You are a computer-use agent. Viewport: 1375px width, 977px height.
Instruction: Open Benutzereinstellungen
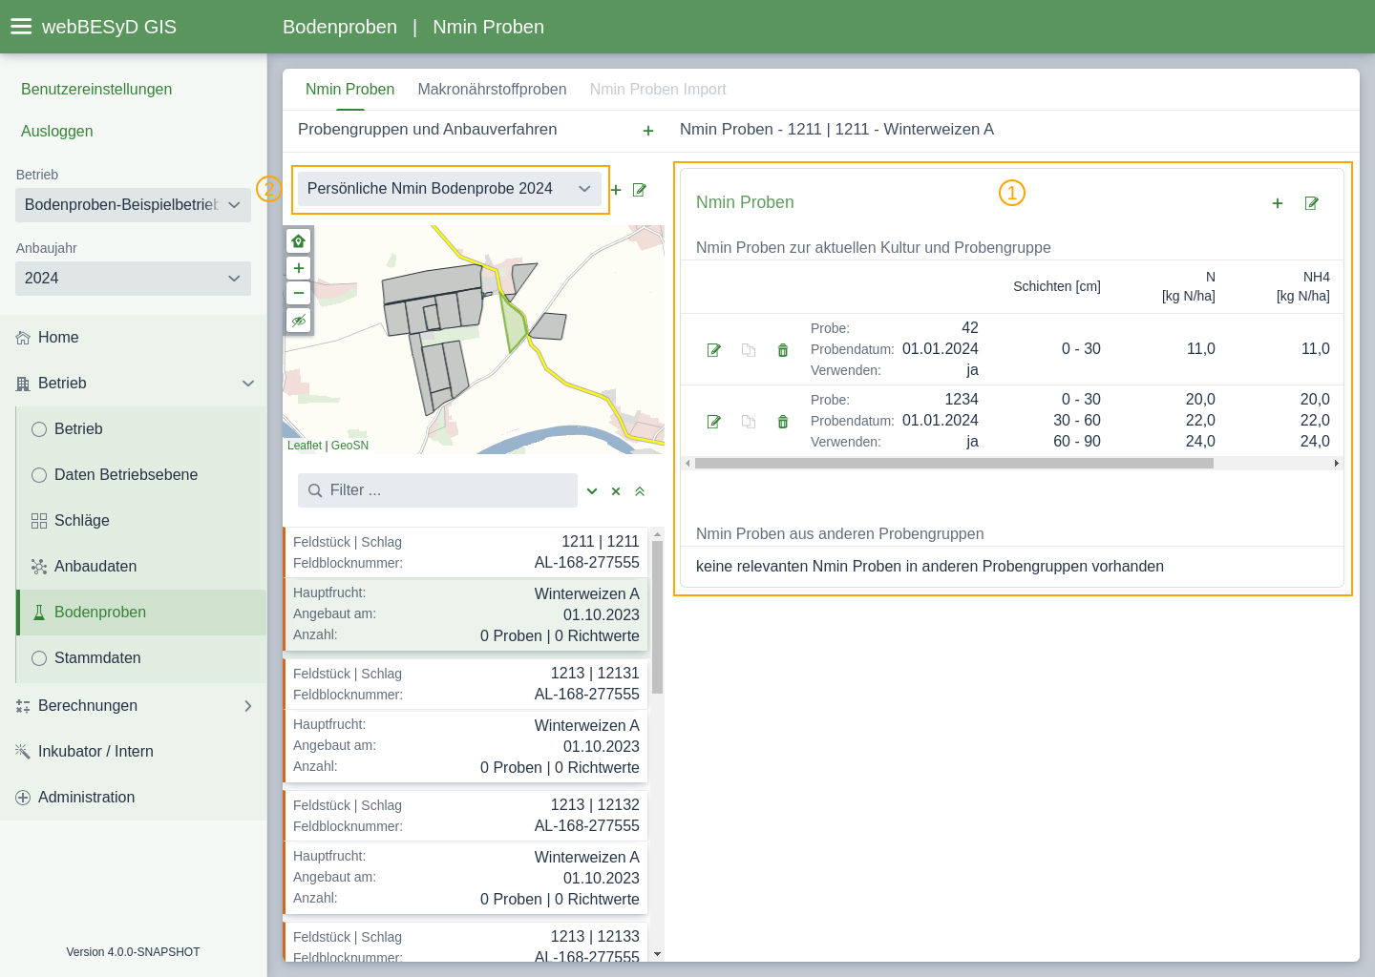coord(96,90)
